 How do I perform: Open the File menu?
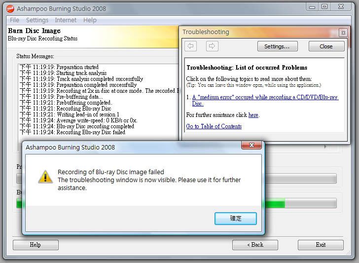[x=14, y=20]
